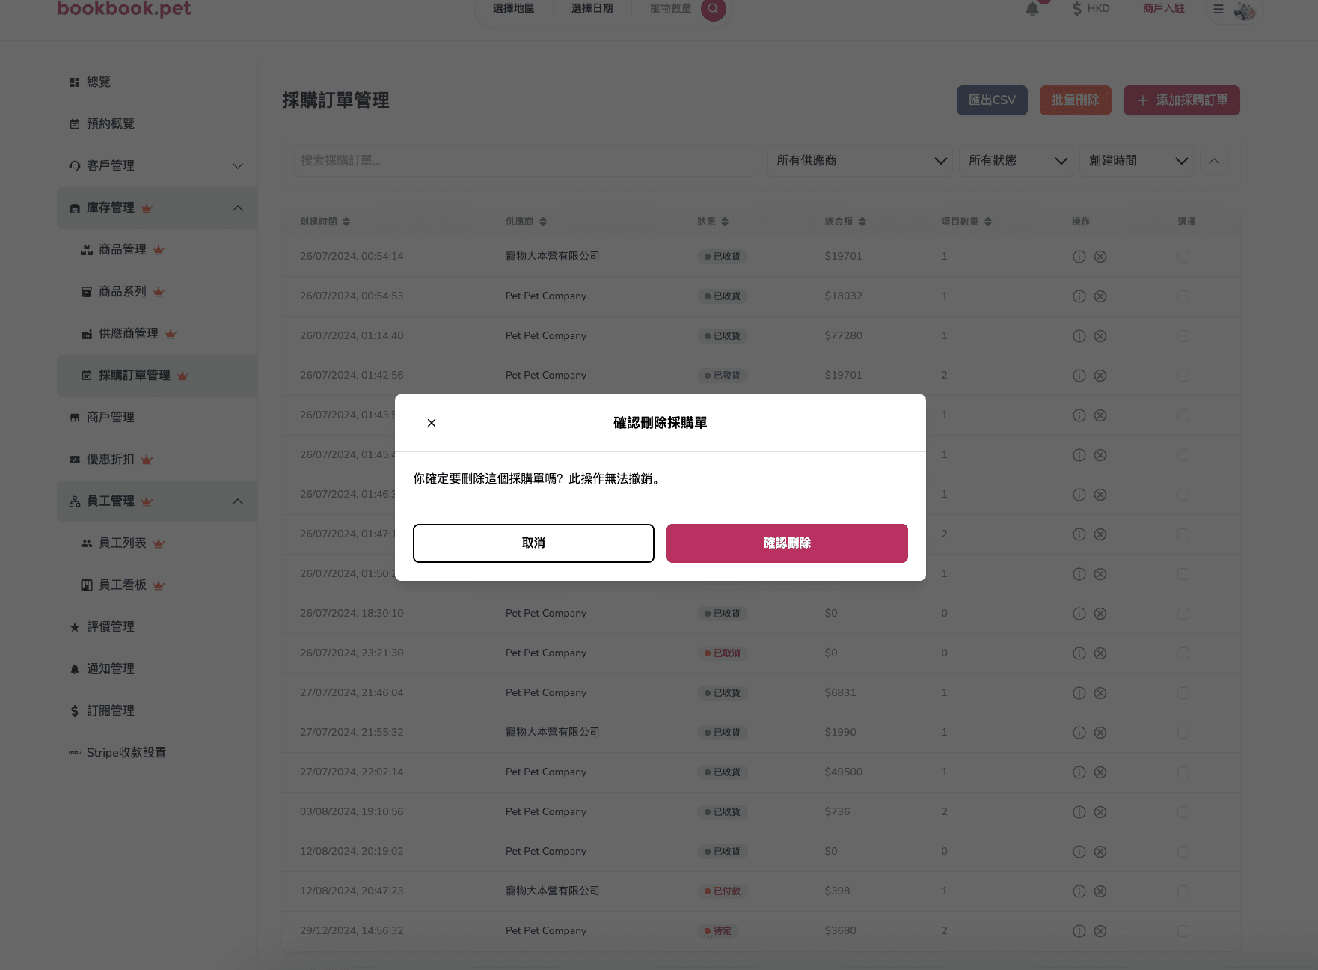This screenshot has width=1318, height=970.
Task: Open 員工看板 in the sidebar
Action: [x=157, y=585]
